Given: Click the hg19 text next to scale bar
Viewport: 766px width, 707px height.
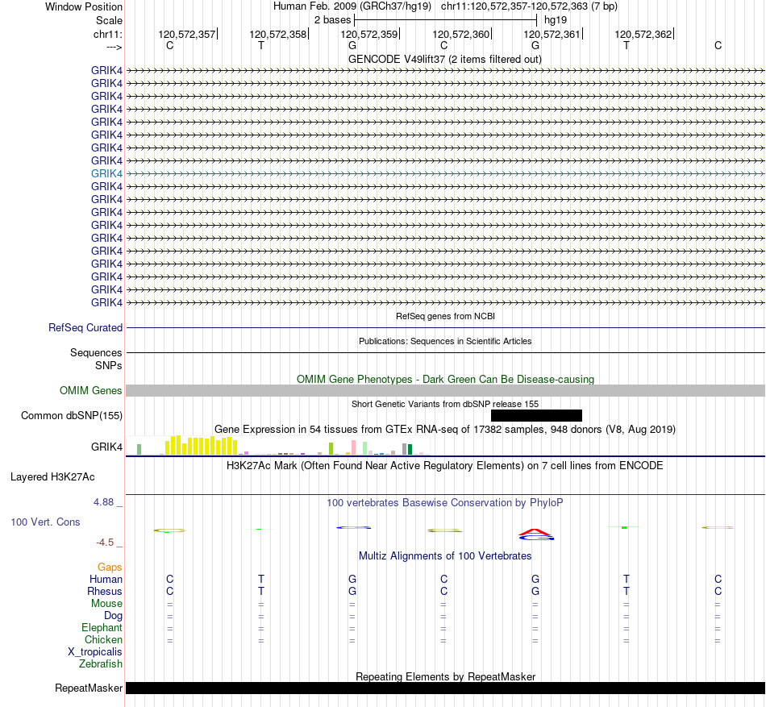Looking at the screenshot, I should pyautogui.click(x=556, y=20).
